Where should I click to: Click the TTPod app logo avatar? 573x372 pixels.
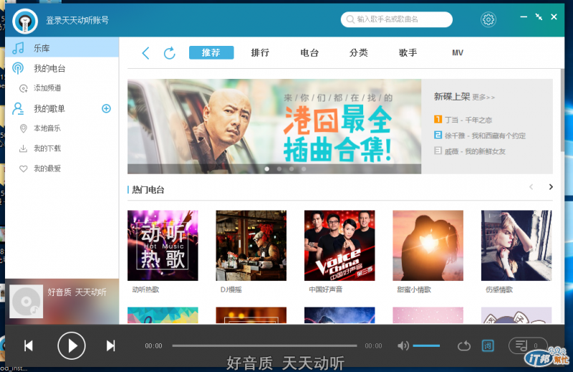coord(25,21)
